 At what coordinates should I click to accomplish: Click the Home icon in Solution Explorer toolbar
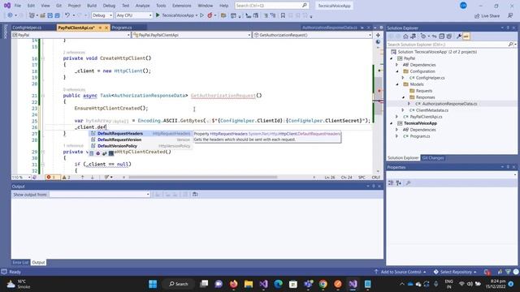coord(405,36)
